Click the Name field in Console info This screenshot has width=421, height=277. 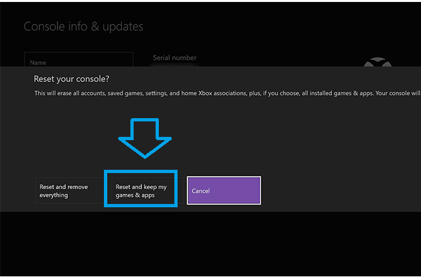[79, 59]
